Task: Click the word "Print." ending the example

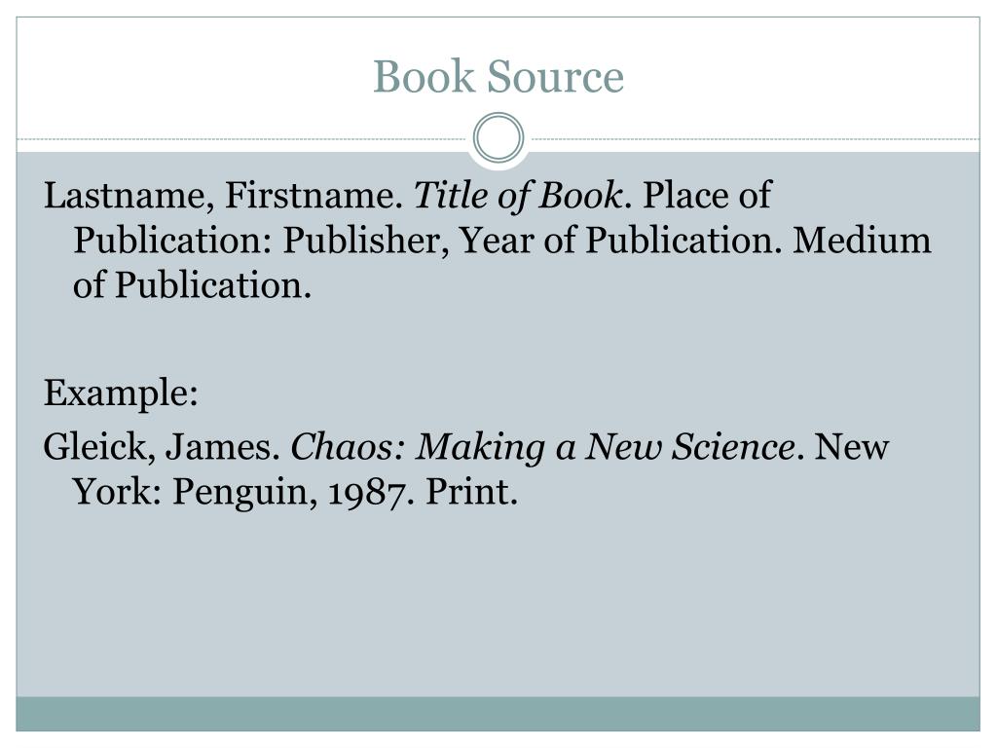Action: point(472,492)
